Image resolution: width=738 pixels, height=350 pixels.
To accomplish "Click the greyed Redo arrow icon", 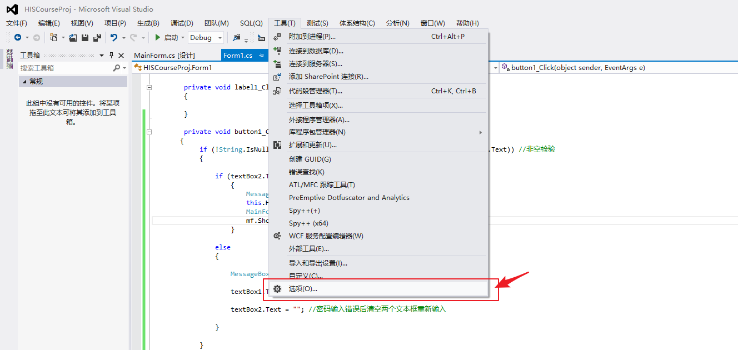I will point(133,37).
